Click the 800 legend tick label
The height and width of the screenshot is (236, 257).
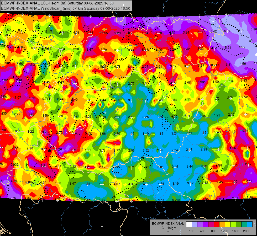[x=214, y=231]
